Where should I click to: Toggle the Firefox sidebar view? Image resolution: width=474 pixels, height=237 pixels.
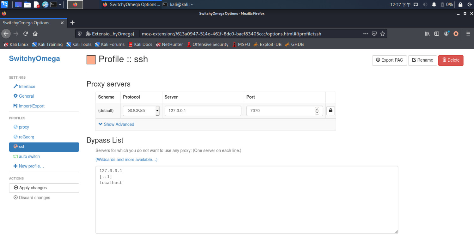coord(437,33)
